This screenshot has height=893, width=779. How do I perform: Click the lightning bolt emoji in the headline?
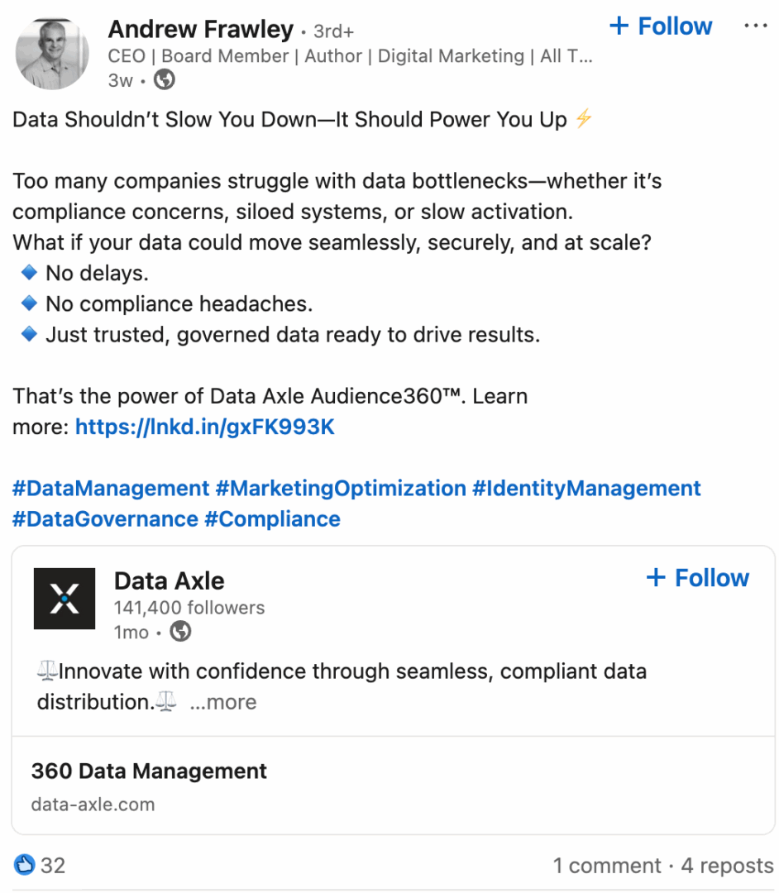(583, 119)
